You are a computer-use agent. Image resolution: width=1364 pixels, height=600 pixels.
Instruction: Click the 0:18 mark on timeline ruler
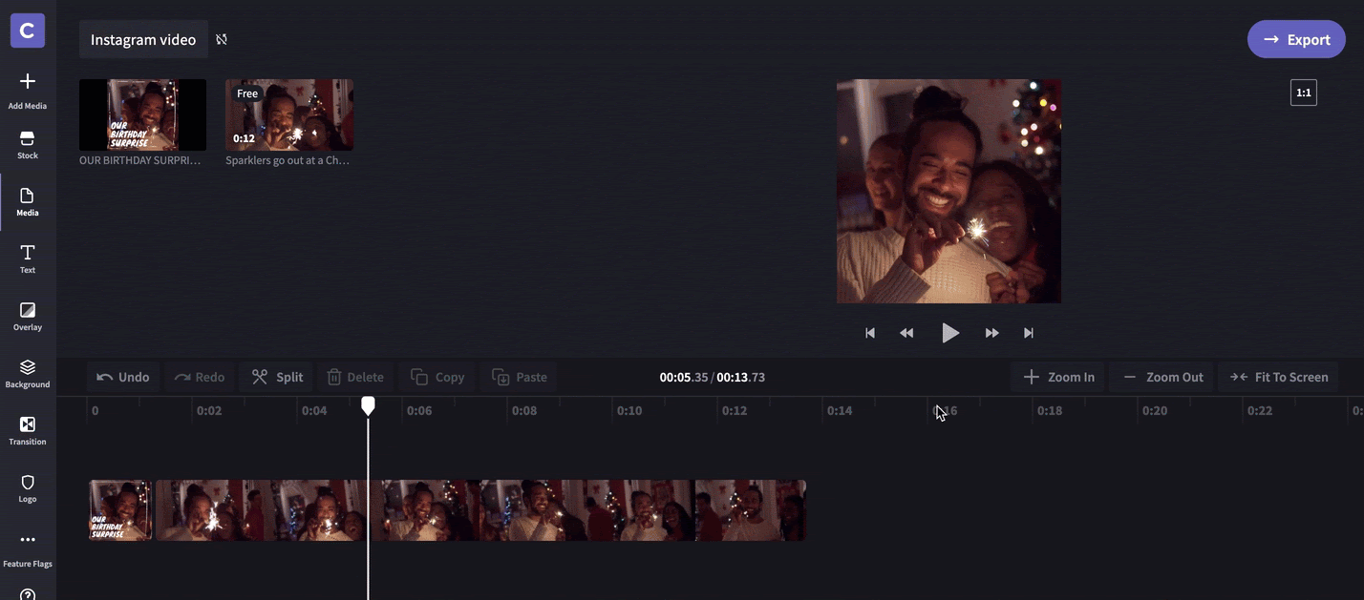[1050, 411]
